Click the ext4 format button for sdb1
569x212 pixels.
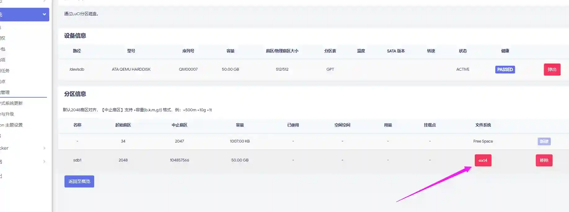[483, 160]
